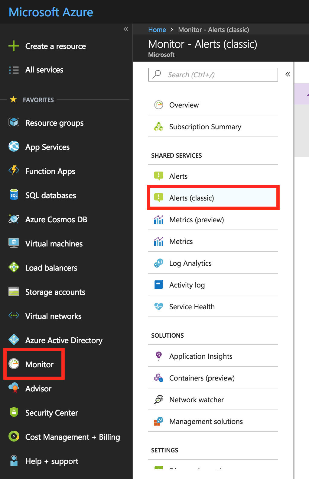Select Log Analytics in Shared Services

(x=213, y=263)
